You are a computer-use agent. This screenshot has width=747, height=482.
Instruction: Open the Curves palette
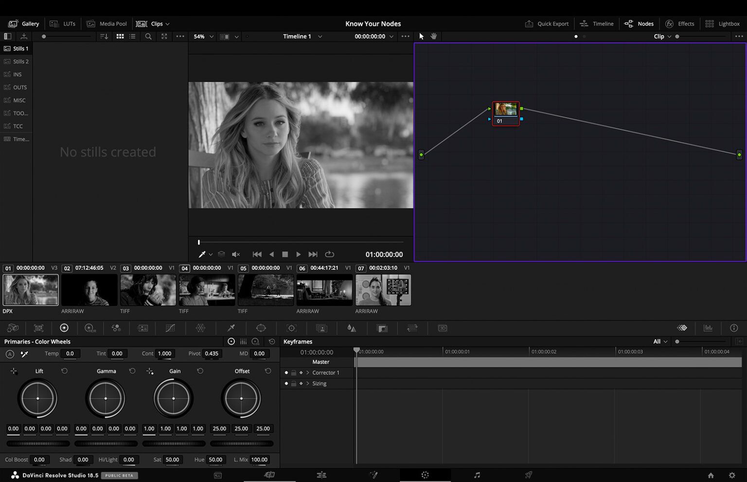point(170,328)
